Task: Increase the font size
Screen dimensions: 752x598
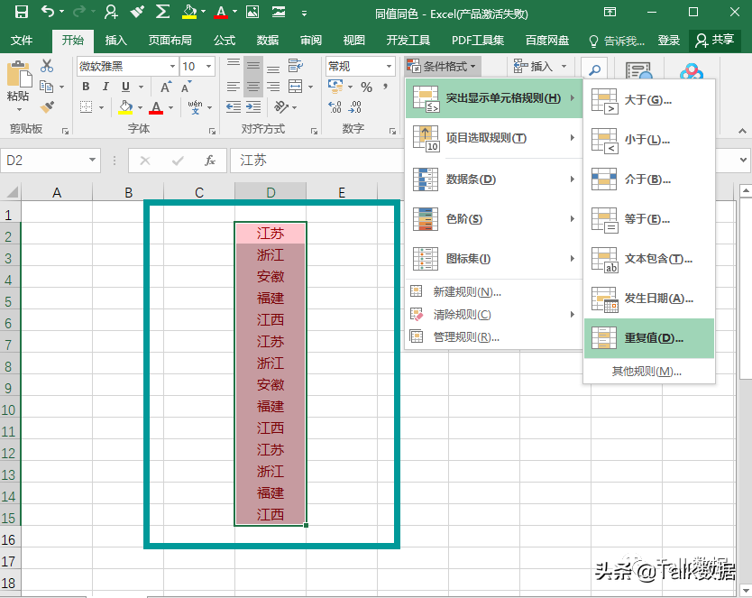Action: [x=166, y=87]
